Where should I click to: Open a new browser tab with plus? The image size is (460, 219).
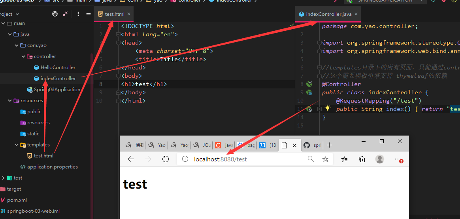[x=330, y=145]
